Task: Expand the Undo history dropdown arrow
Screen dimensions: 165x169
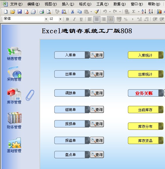Action: [x=110, y=12]
